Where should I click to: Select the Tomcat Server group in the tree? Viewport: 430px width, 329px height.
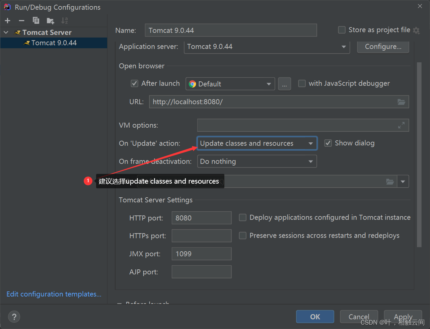[x=47, y=32]
